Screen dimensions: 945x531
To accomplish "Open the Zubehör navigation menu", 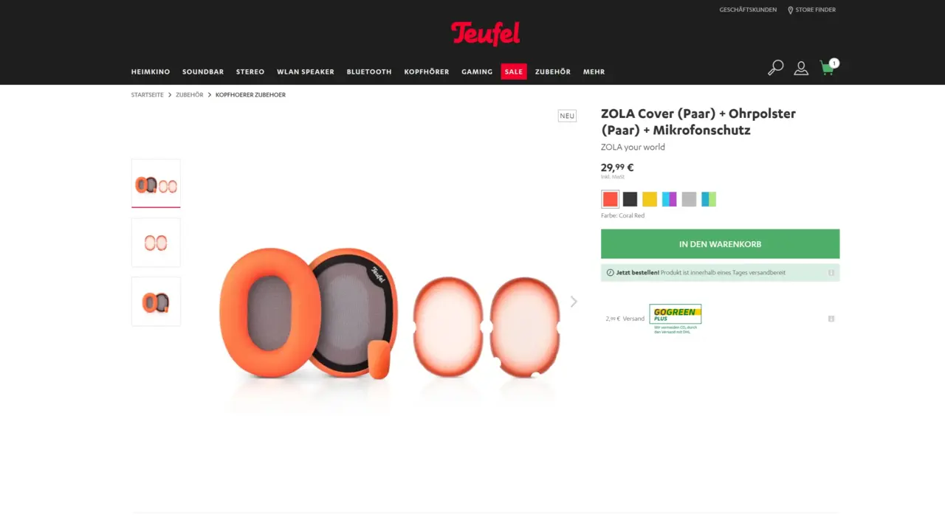I will click(x=553, y=72).
